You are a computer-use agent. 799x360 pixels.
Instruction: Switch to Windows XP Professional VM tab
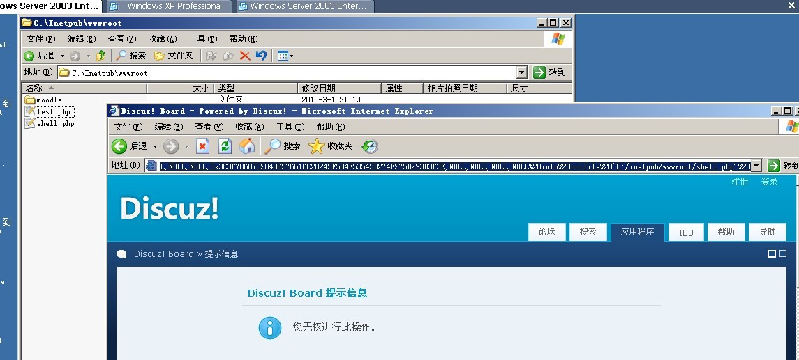pos(167,6)
